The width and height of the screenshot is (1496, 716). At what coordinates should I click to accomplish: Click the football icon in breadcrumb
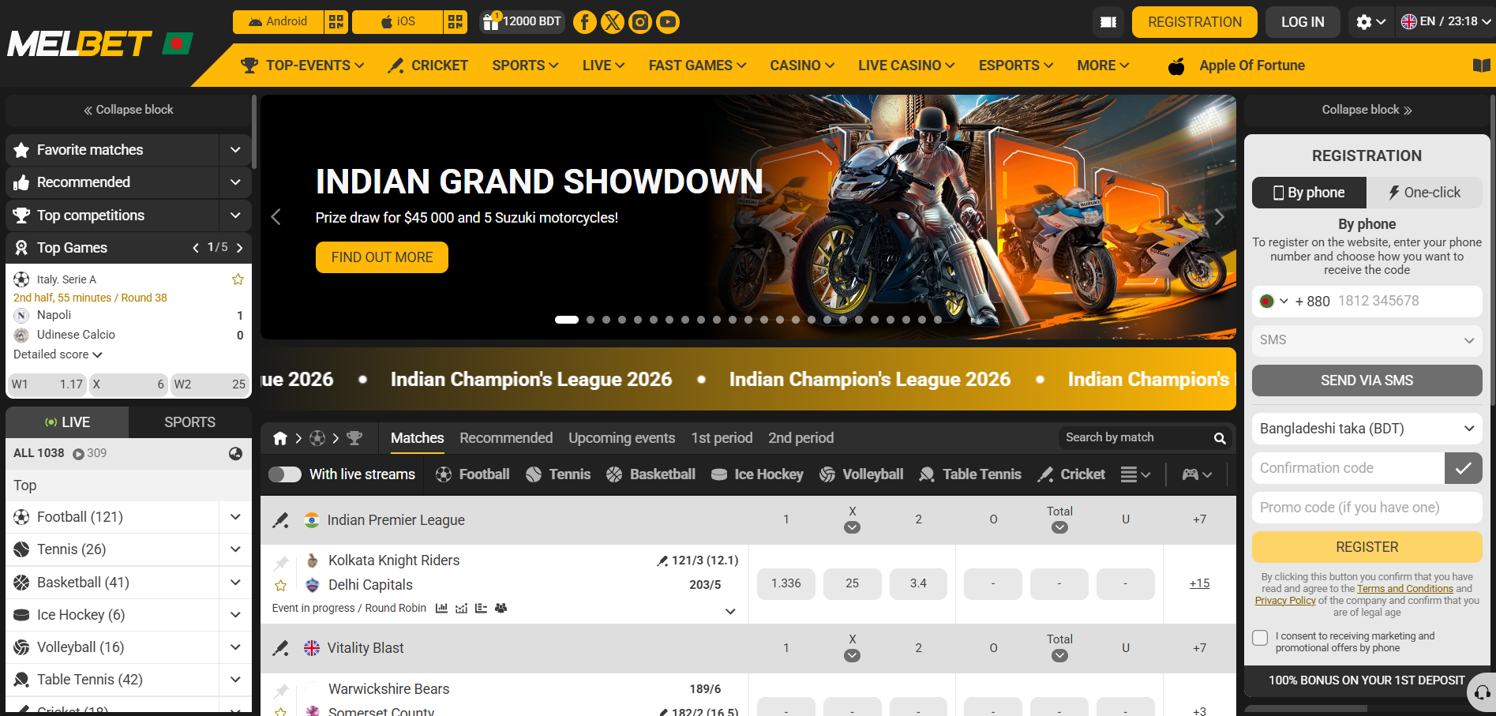[x=317, y=438]
